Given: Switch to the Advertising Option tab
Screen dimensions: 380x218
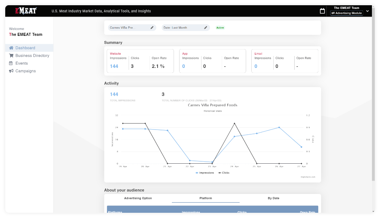Looking at the screenshot, I should coord(138,198).
